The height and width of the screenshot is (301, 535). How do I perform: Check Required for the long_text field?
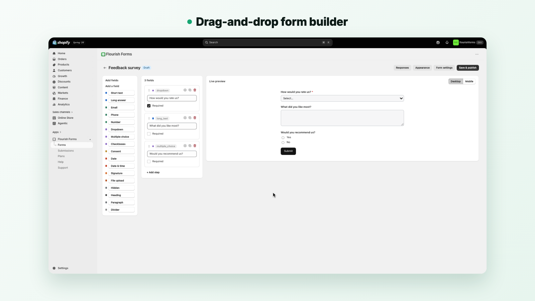click(x=149, y=134)
